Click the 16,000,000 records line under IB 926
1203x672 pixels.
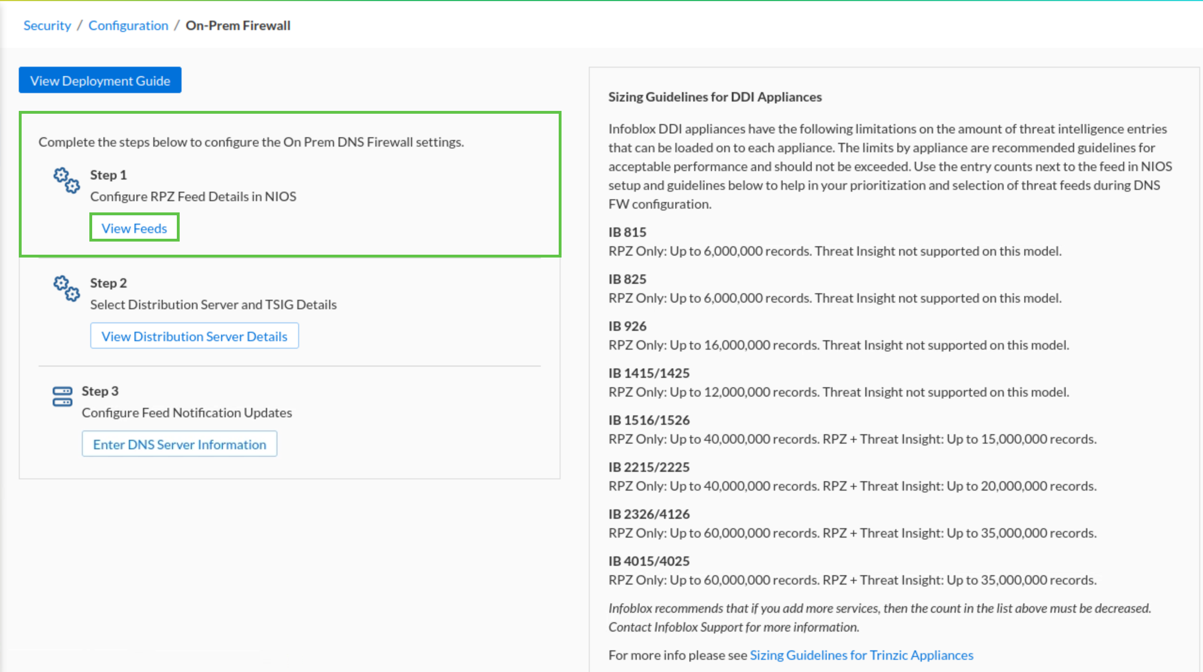[x=839, y=345]
